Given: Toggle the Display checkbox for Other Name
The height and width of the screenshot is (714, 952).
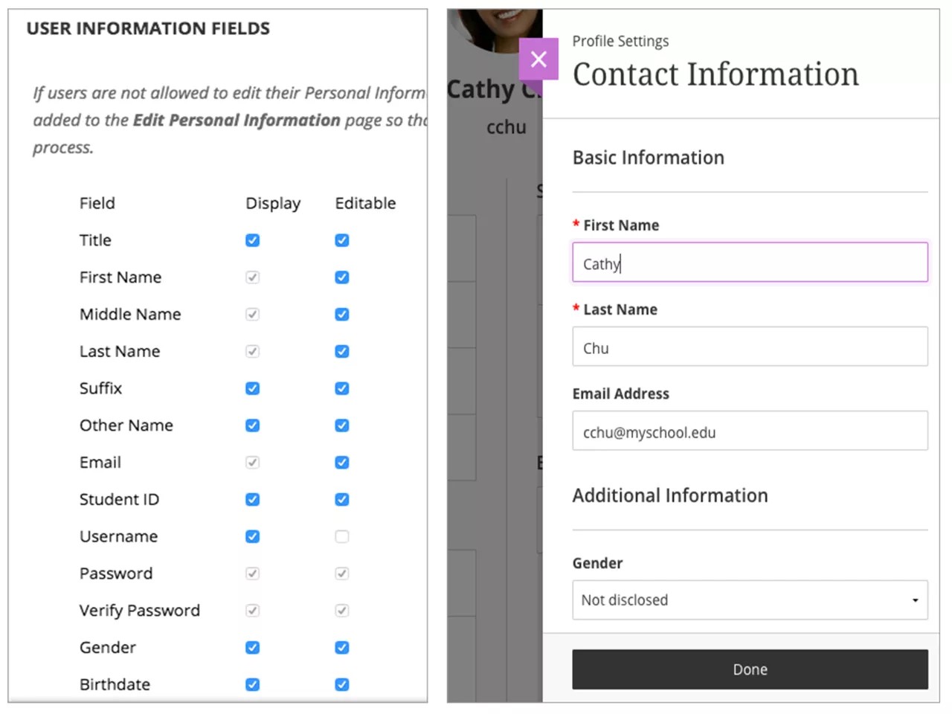Looking at the screenshot, I should (252, 425).
